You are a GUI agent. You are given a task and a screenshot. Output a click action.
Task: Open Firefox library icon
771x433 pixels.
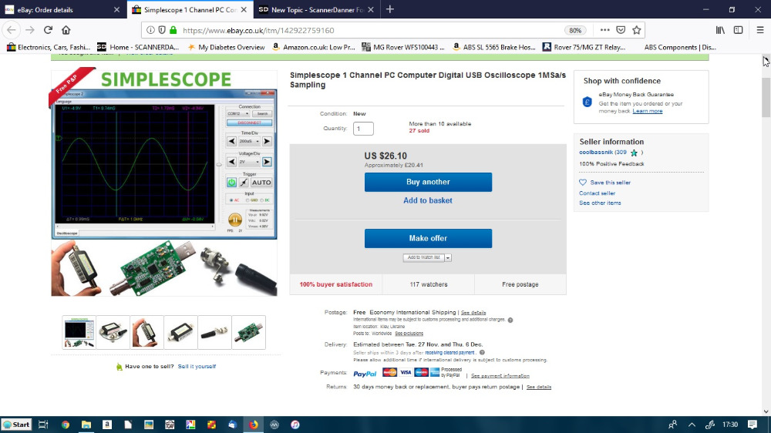(720, 30)
